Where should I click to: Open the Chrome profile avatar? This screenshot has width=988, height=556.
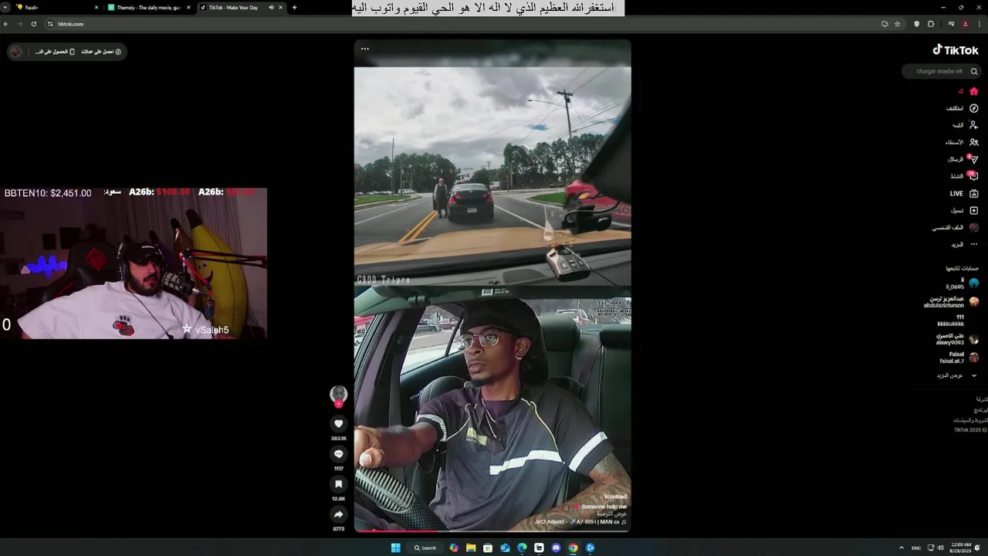click(x=965, y=24)
